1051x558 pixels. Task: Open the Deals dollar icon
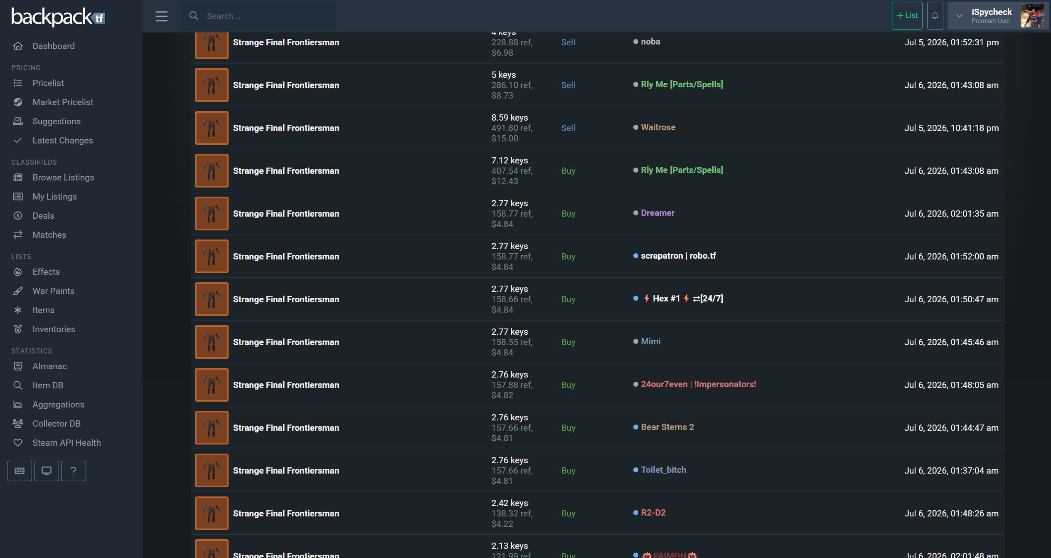[18, 216]
